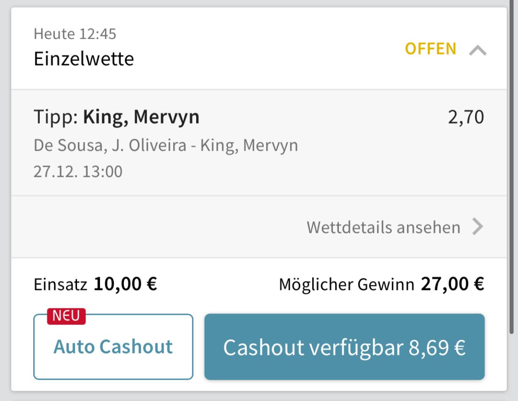Screen dimensions: 518x401
Task: Click the Einsatz label text
Action: coord(61,284)
